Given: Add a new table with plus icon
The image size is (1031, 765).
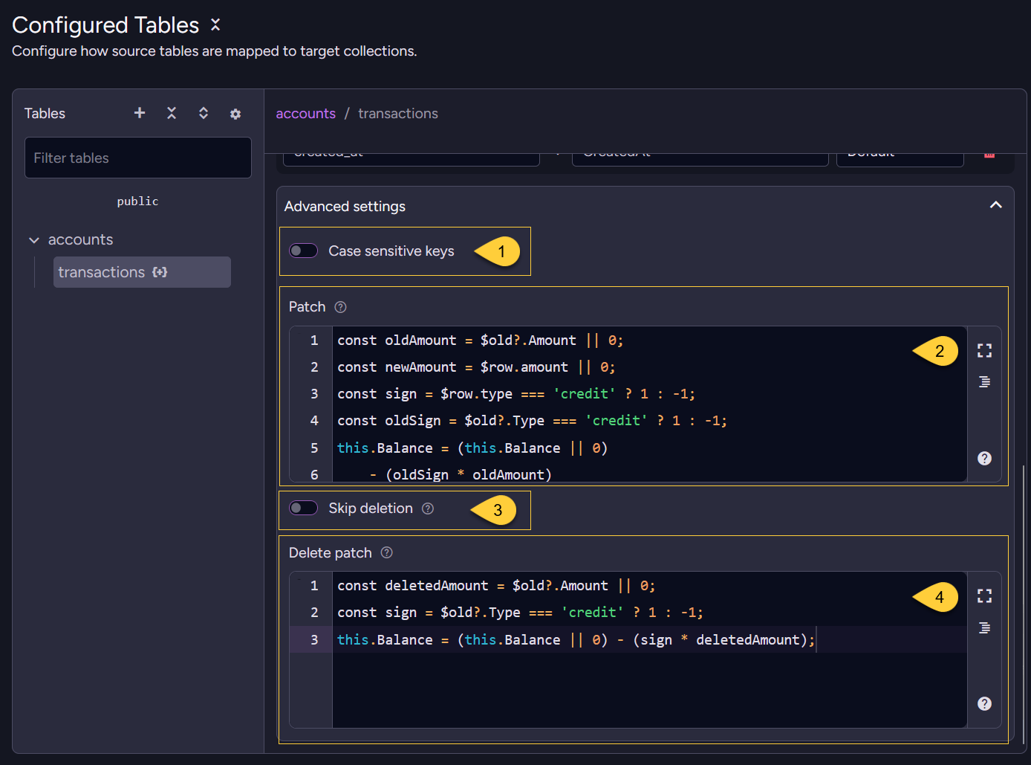Looking at the screenshot, I should [x=140, y=113].
